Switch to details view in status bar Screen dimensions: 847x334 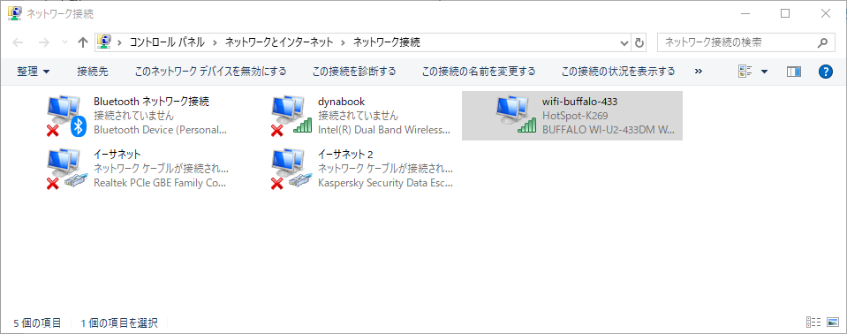pyautogui.click(x=813, y=323)
